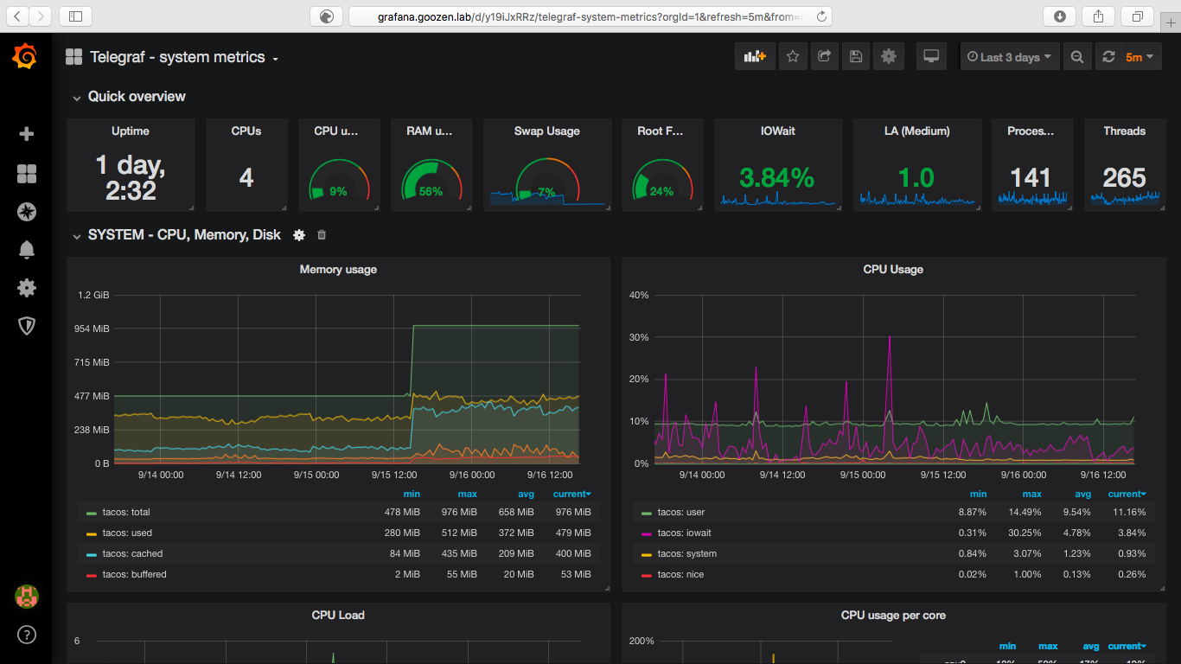Open row settings gear for SYSTEM row
This screenshot has width=1181, height=664.
pos(299,235)
